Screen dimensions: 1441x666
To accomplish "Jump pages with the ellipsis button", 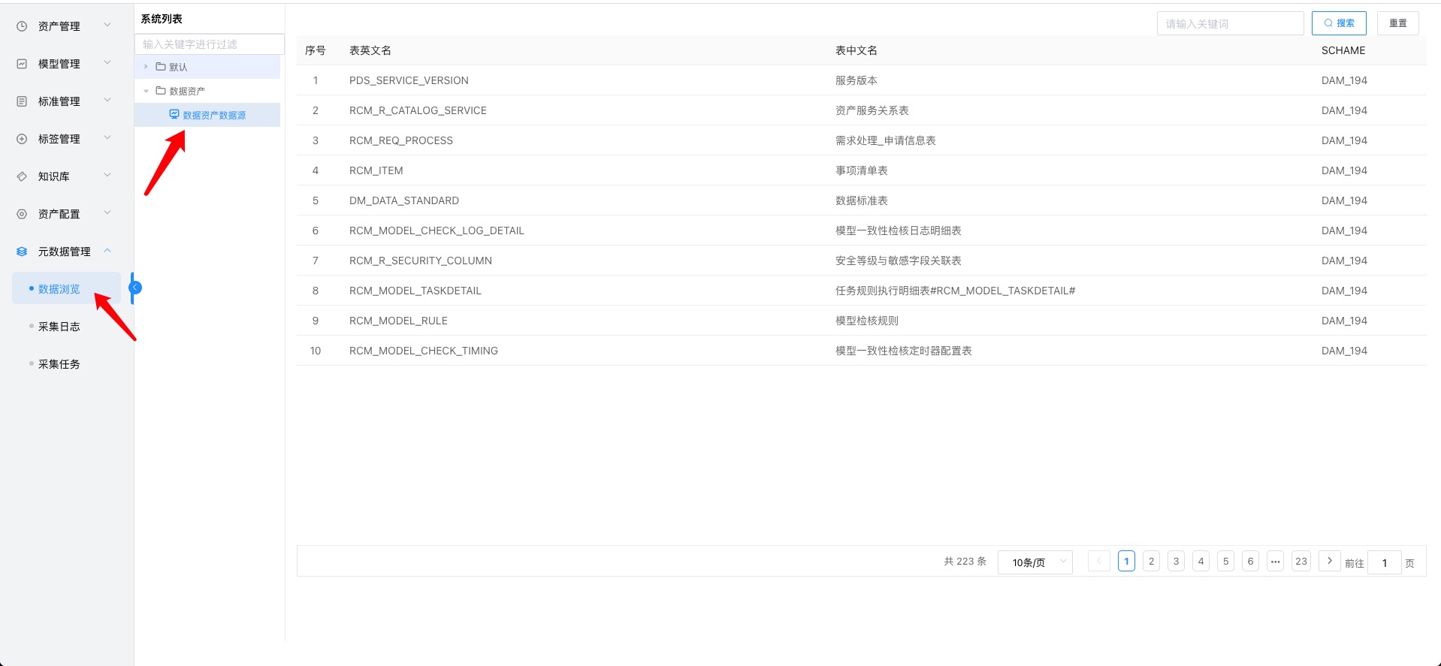I will (1275, 561).
